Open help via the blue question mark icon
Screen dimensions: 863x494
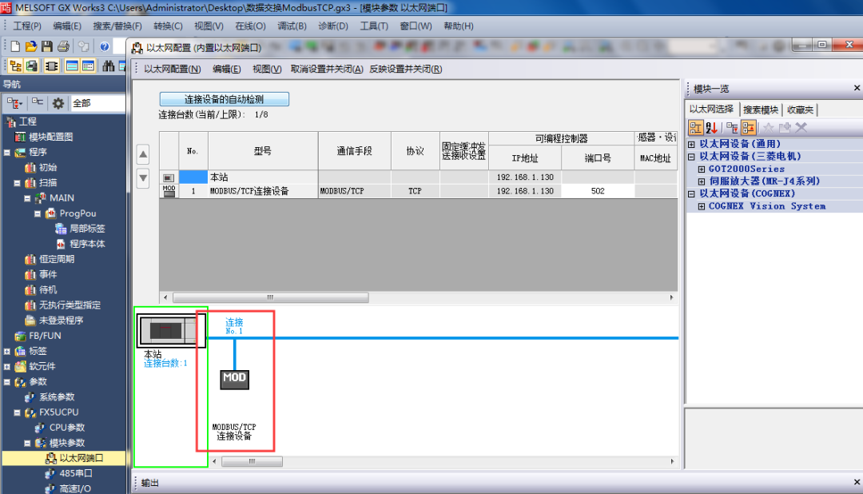click(104, 46)
